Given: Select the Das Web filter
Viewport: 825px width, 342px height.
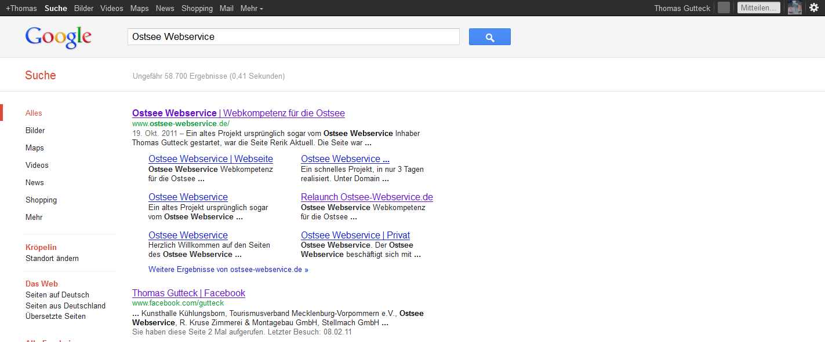Looking at the screenshot, I should coord(42,284).
